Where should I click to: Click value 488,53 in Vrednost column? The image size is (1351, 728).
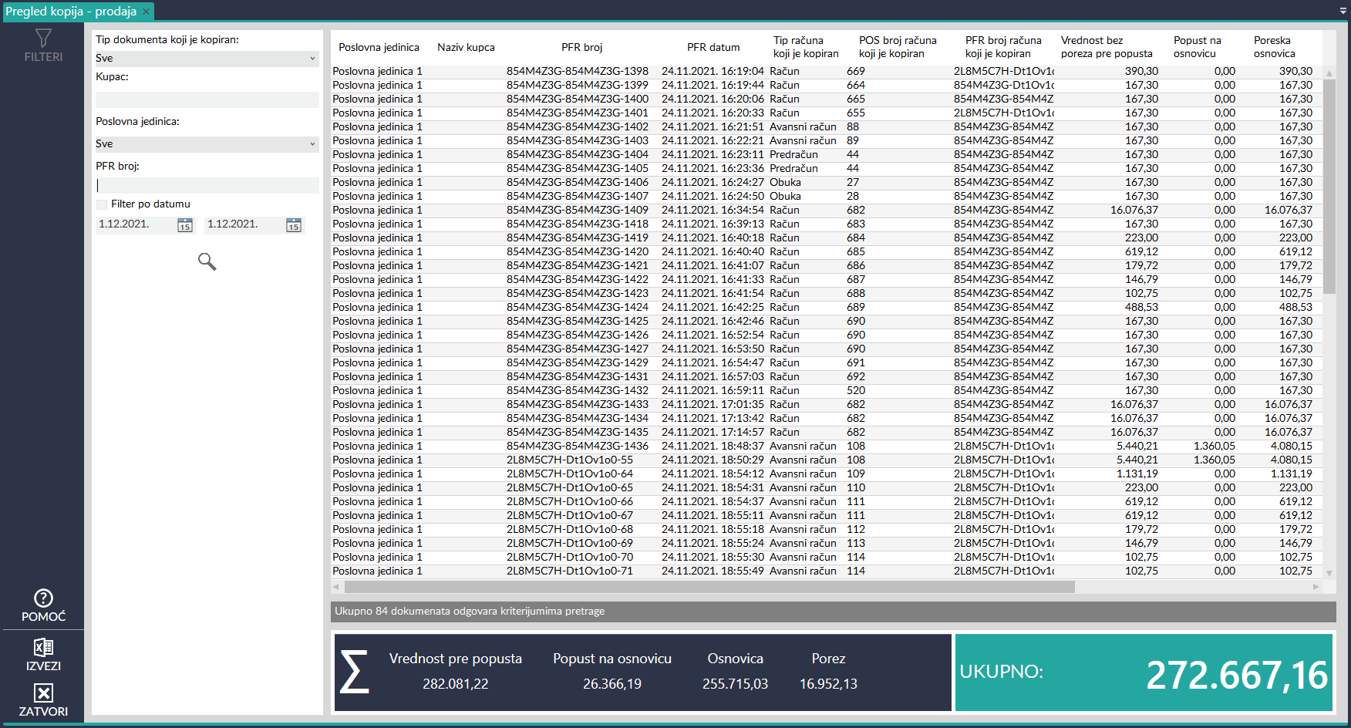(x=1141, y=308)
